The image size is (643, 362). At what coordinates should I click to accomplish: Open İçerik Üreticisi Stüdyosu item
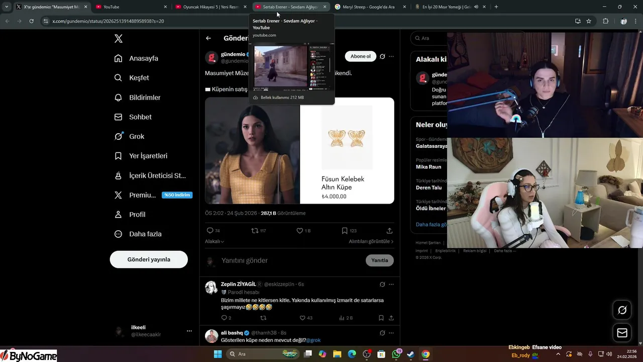pyautogui.click(x=150, y=175)
